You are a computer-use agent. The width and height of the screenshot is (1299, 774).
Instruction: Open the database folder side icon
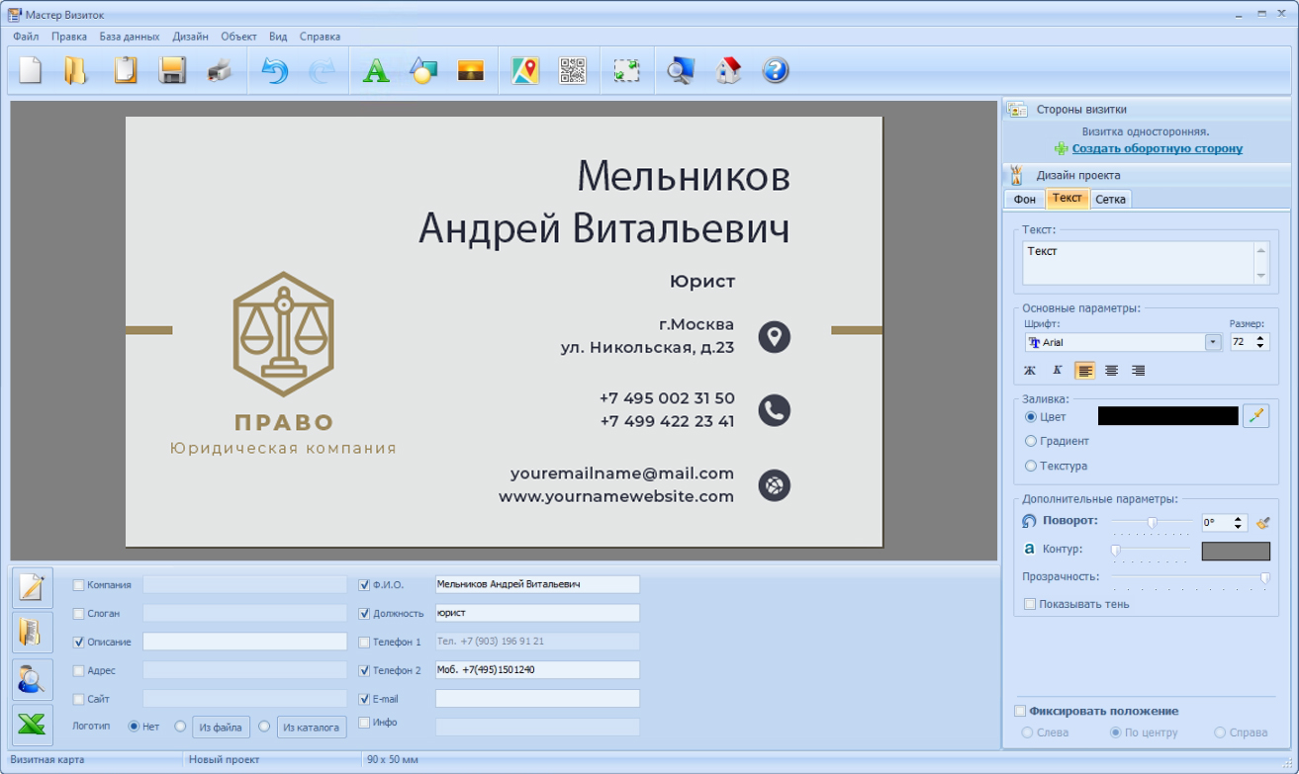32,633
